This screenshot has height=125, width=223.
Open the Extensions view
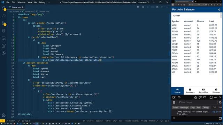(3, 46)
